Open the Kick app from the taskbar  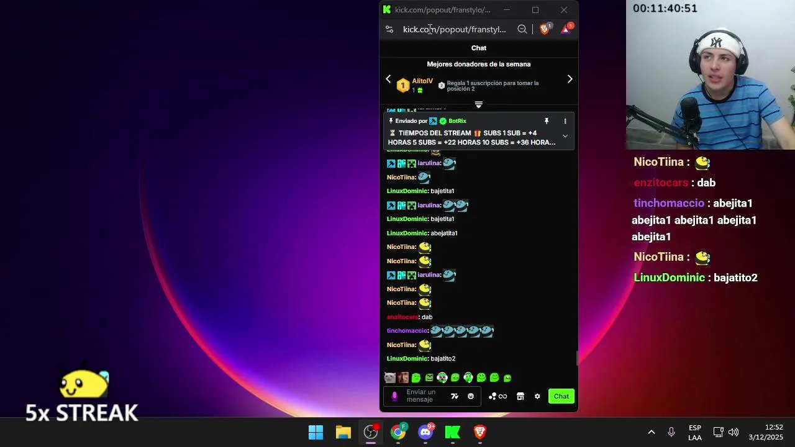coord(453,432)
